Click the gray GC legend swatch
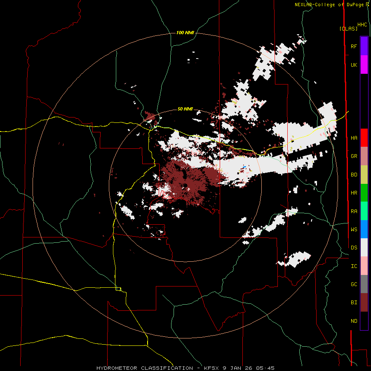 tap(364, 284)
